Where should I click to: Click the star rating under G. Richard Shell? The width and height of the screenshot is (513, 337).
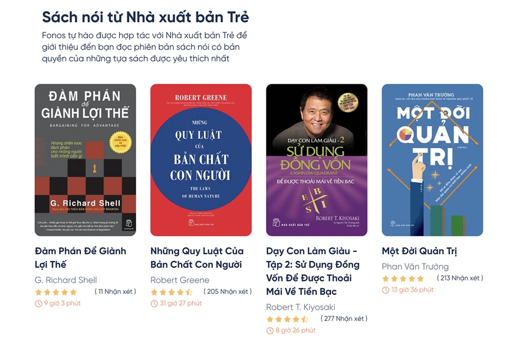(56, 292)
